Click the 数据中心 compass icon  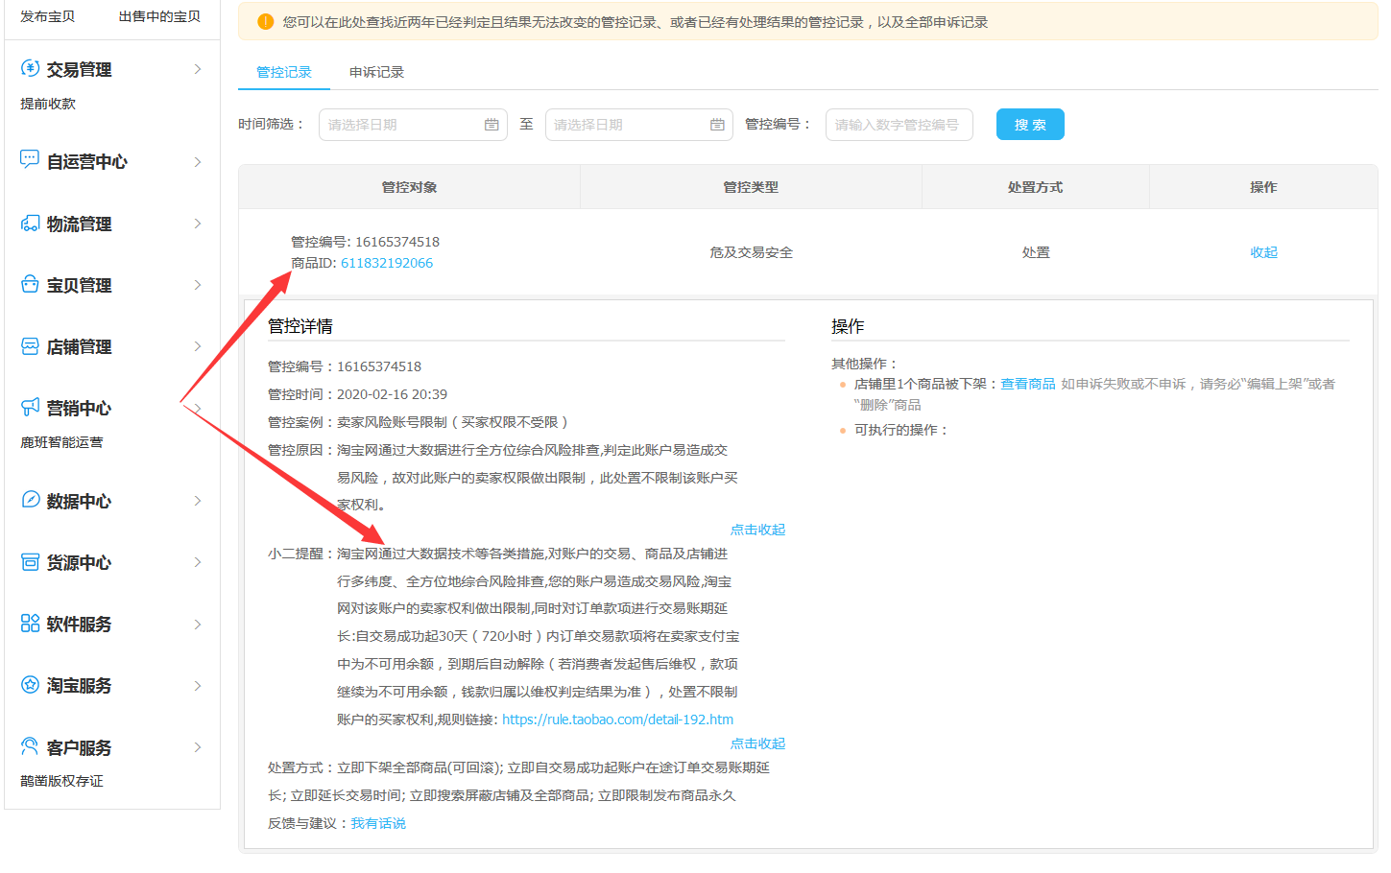30,500
